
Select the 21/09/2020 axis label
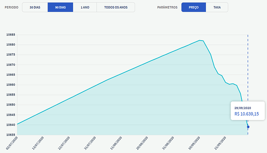[x=220, y=143]
